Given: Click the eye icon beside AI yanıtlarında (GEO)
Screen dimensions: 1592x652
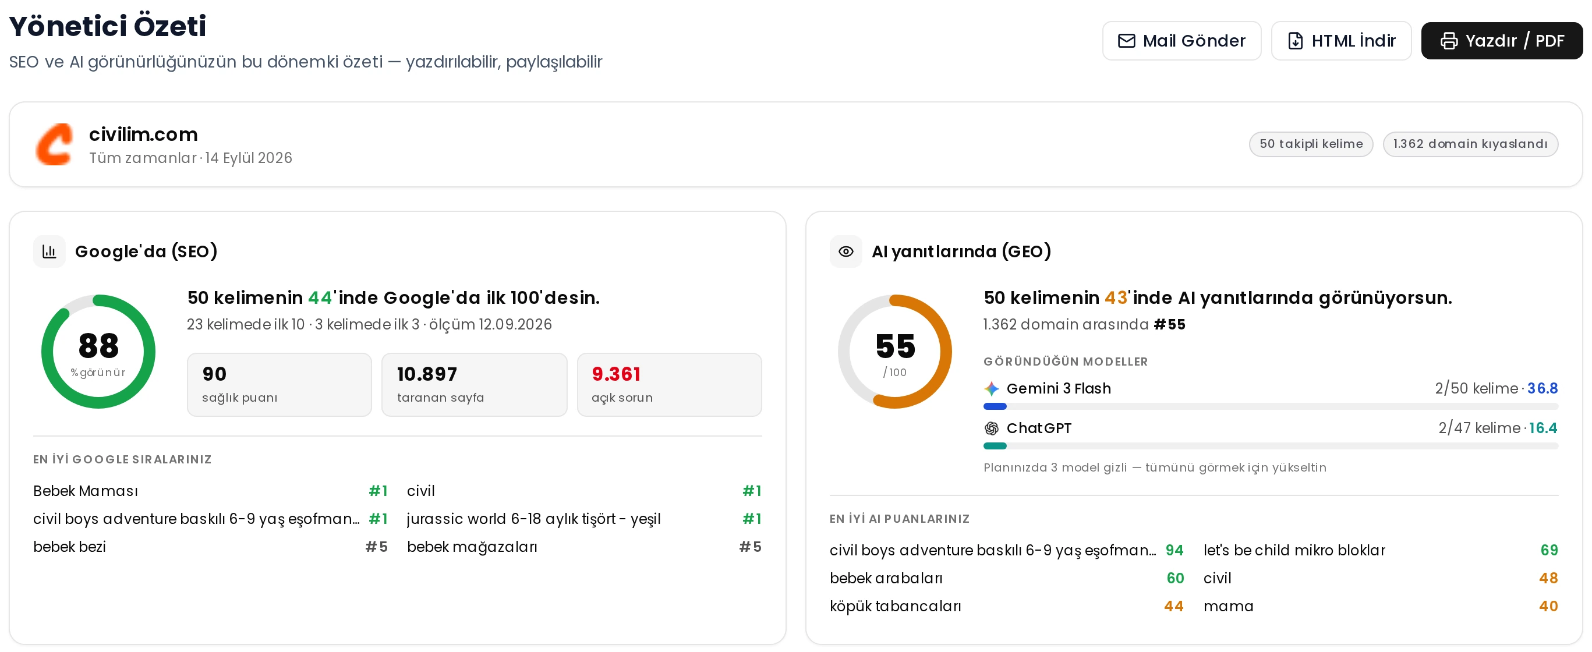Looking at the screenshot, I should click(845, 251).
